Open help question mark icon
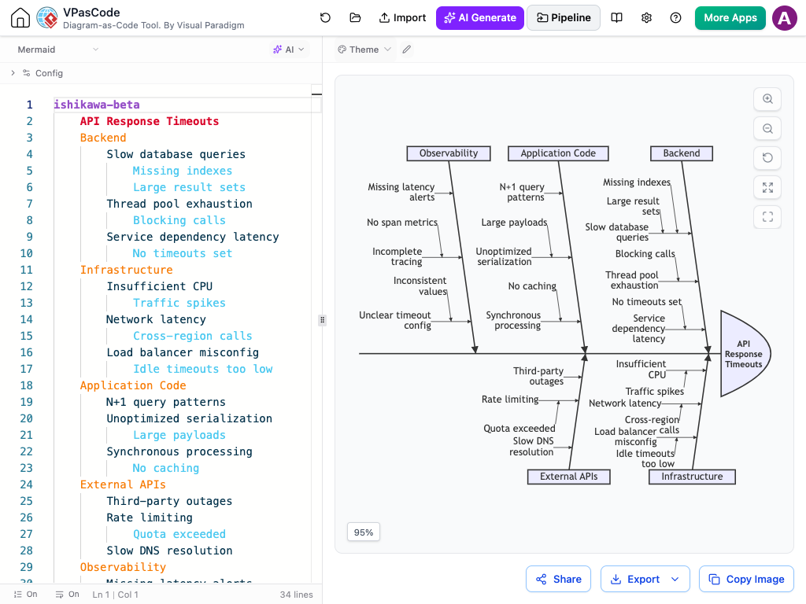Image resolution: width=806 pixels, height=604 pixels. pyautogui.click(x=675, y=17)
